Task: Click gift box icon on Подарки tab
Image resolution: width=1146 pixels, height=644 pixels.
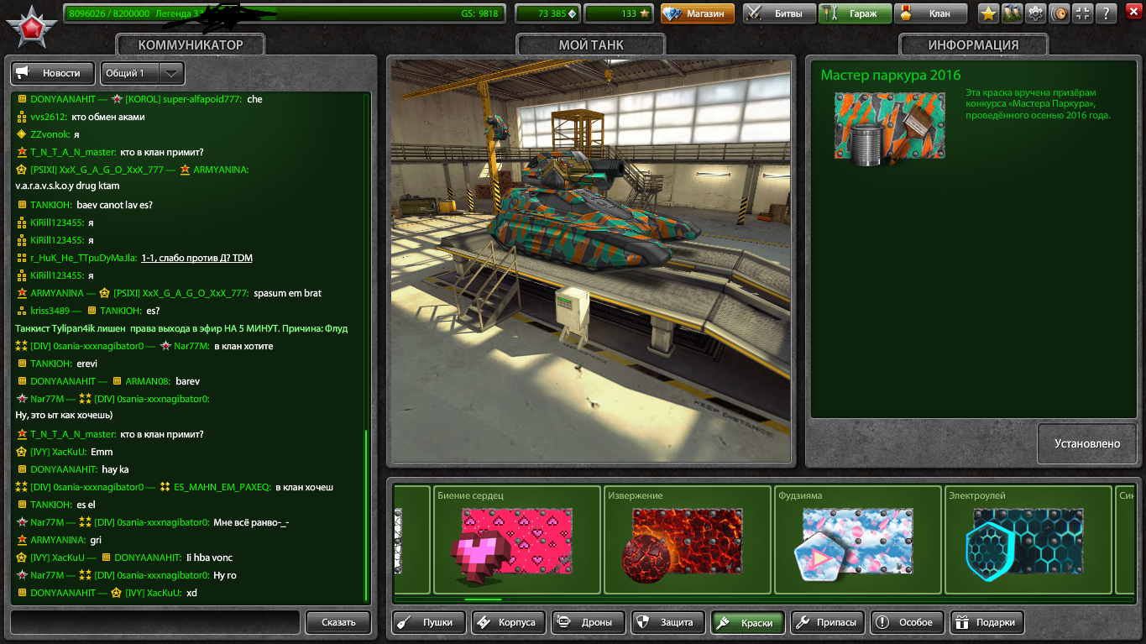Action: pyautogui.click(x=962, y=622)
